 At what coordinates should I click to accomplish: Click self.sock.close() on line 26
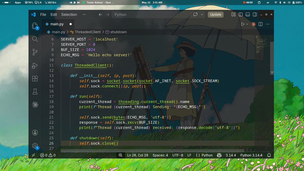click(x=99, y=143)
